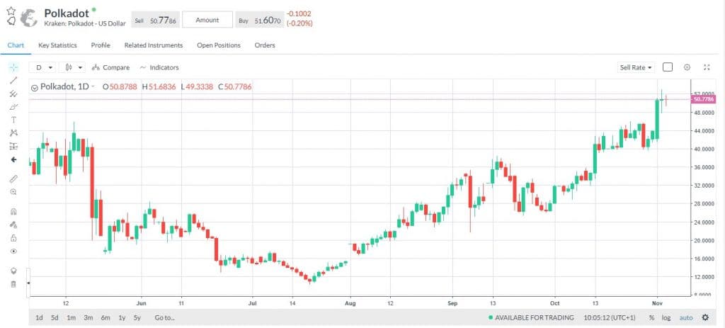Activate the zoom in tool
The width and height of the screenshot is (725, 328).
(13, 191)
